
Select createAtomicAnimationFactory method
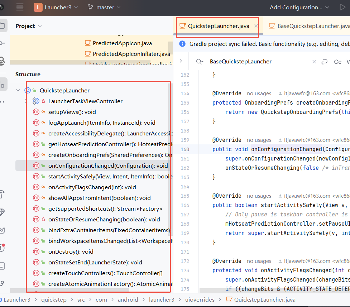tap(110, 284)
